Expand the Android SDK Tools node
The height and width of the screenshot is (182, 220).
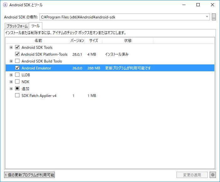pos(11,47)
